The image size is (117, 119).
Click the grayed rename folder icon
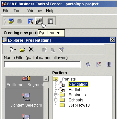tap(53, 50)
